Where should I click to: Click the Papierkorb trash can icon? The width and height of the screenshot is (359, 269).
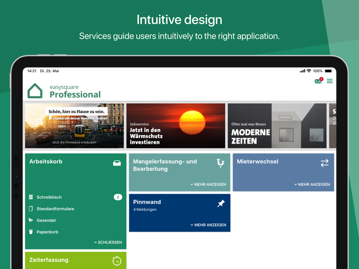31,232
